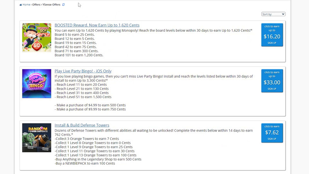Open Install & Build Defense Towers link
This screenshot has height=174, width=309.
point(82,125)
